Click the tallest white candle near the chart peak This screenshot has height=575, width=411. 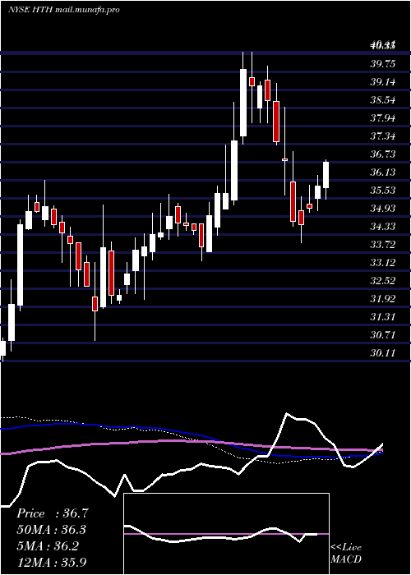click(243, 103)
